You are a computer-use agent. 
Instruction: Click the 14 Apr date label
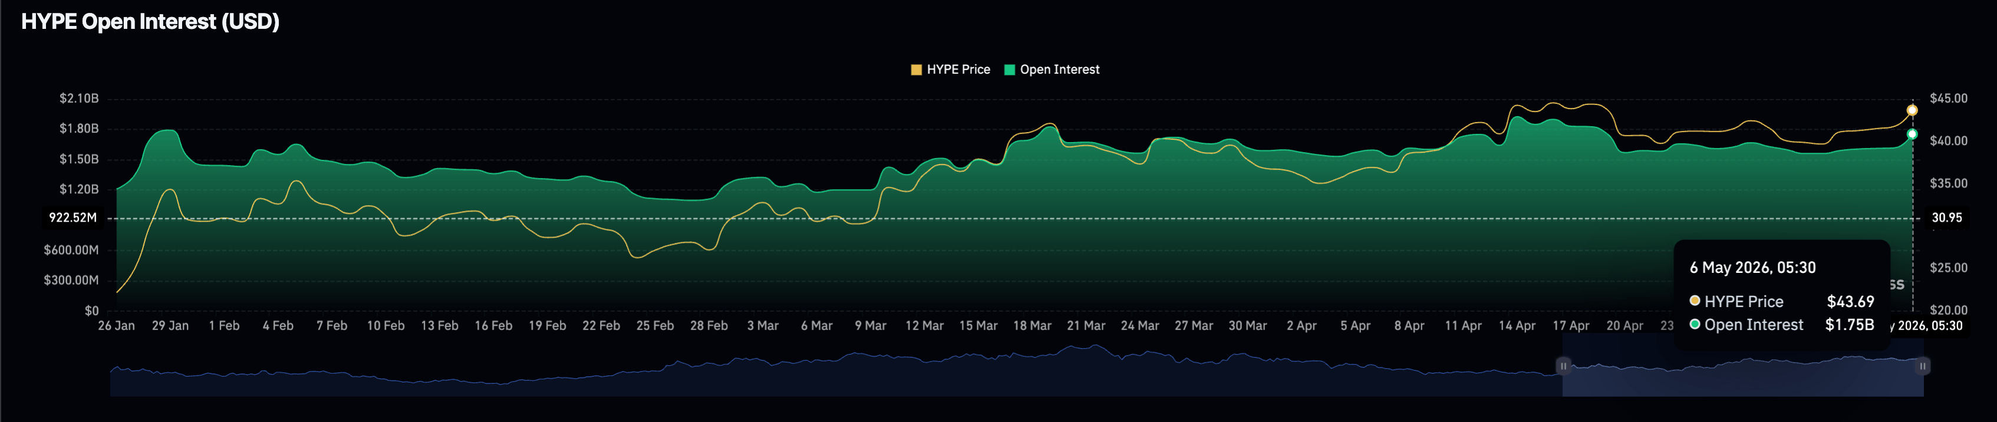pyautogui.click(x=1517, y=326)
